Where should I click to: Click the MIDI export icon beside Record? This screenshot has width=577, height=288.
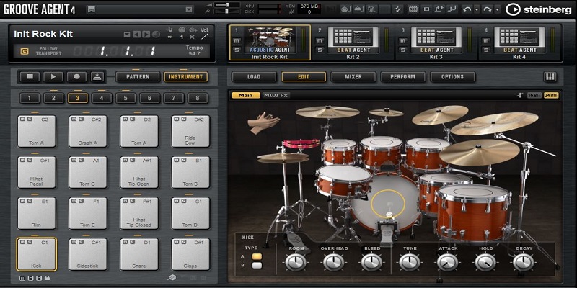pyautogui.click(x=99, y=76)
